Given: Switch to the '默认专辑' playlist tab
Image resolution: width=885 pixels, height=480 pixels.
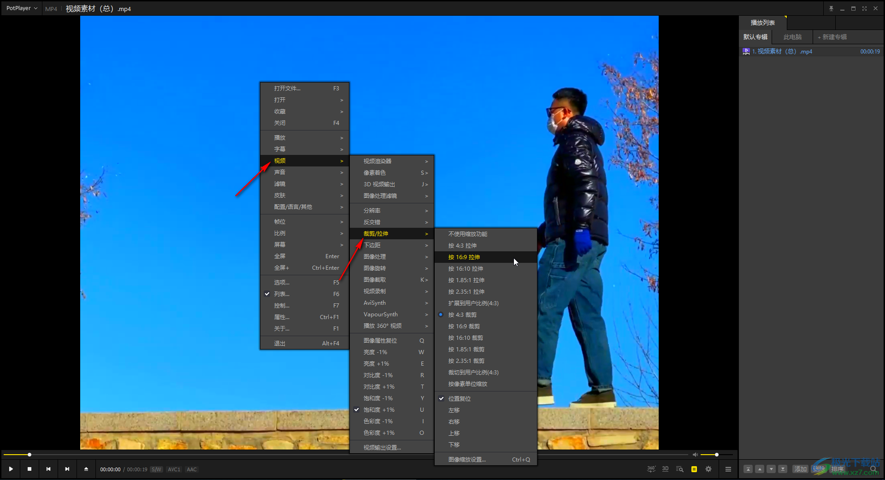Looking at the screenshot, I should [x=755, y=37].
